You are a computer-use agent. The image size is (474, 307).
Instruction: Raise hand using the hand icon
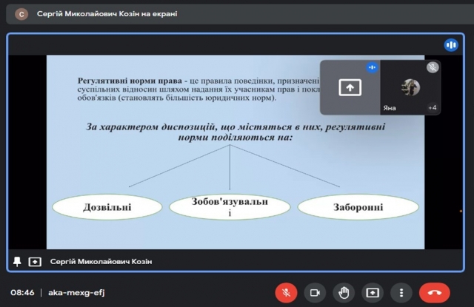coord(344,292)
